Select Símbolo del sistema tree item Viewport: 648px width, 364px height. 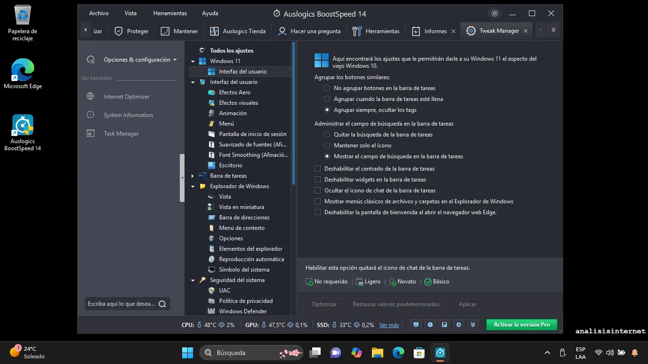point(244,270)
